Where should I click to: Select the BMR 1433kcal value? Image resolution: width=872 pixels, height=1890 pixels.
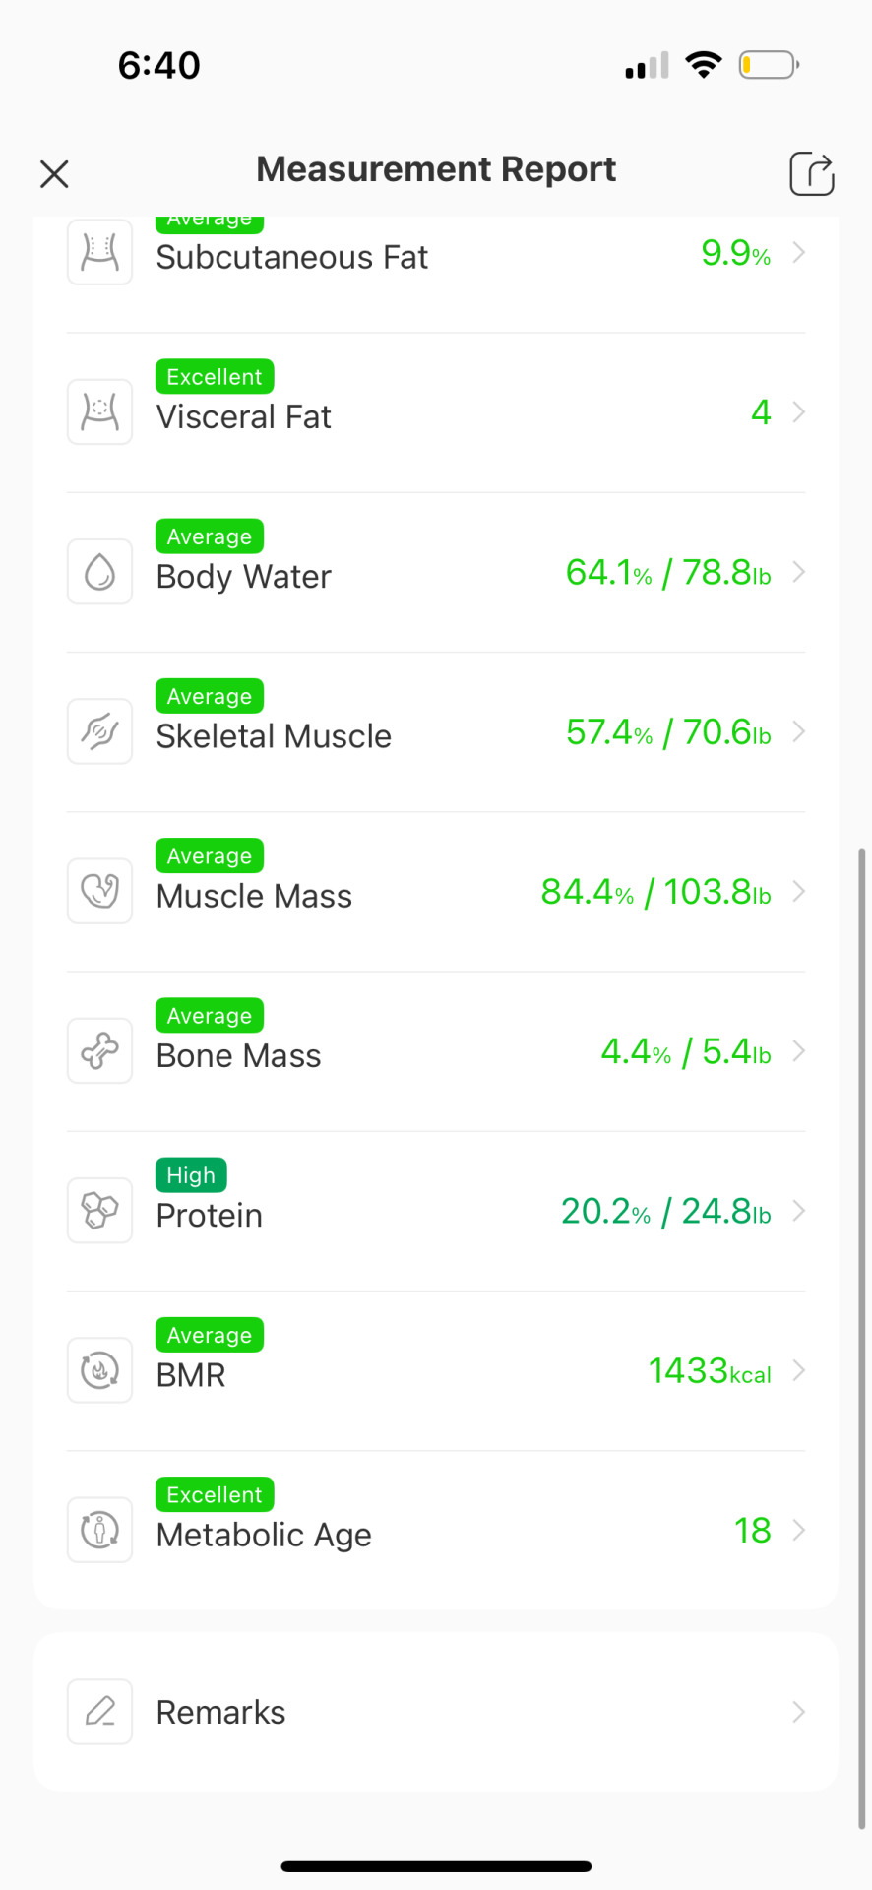710,1370
